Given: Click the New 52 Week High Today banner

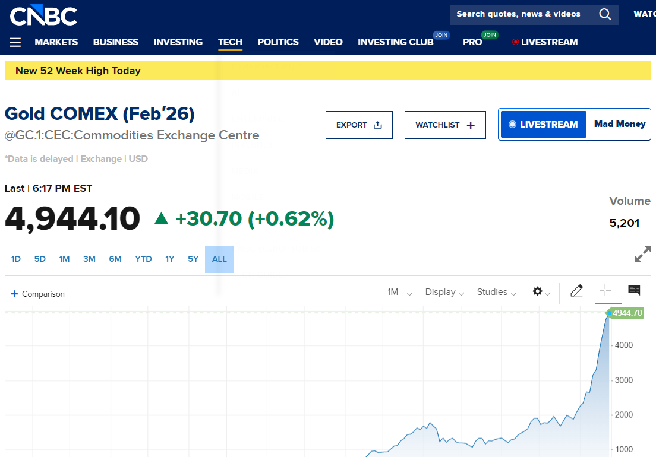Looking at the screenshot, I should tap(328, 71).
